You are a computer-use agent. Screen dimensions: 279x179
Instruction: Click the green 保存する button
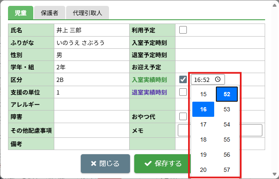[162, 163]
